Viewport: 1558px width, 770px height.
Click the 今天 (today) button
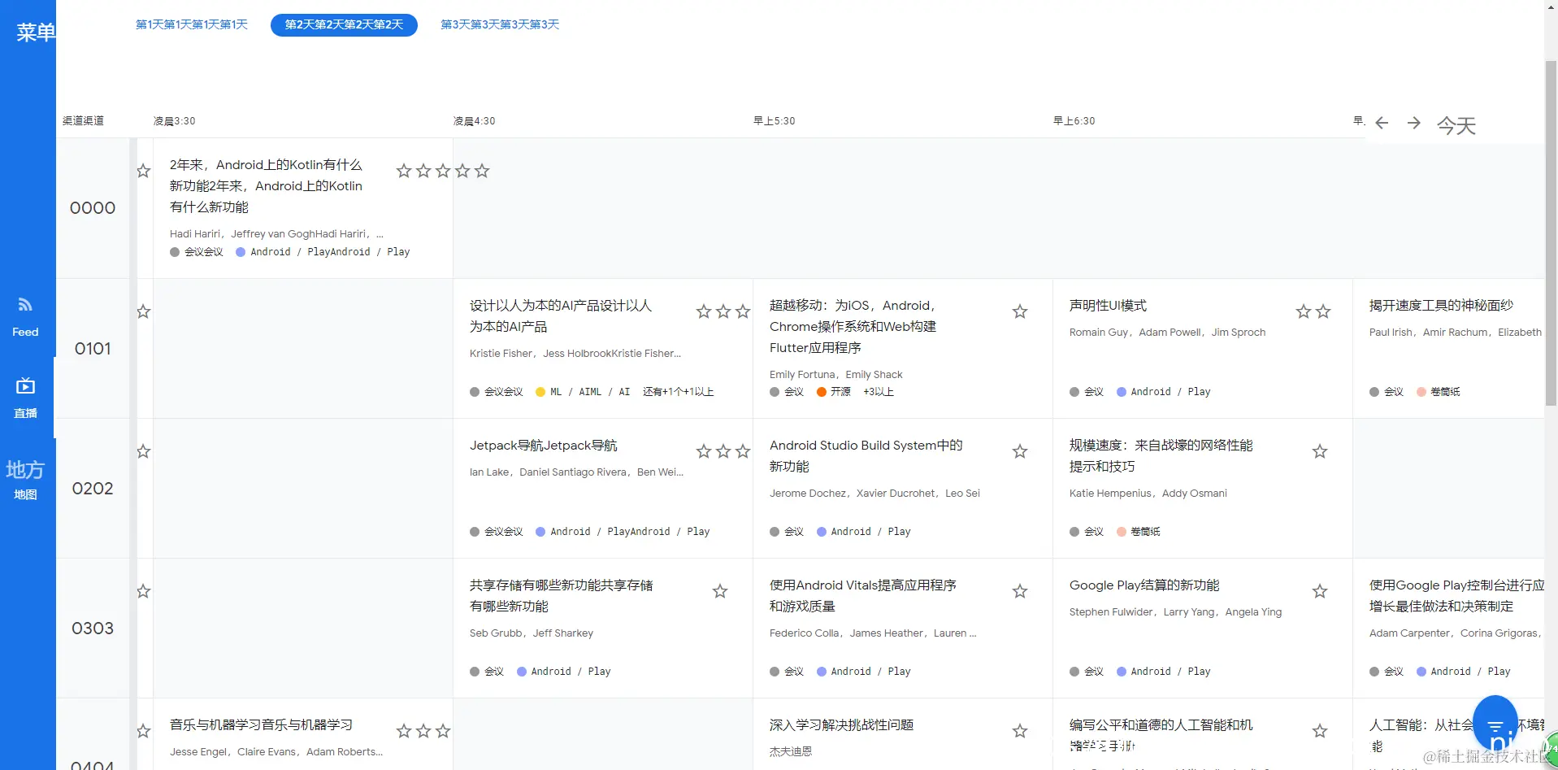tap(1456, 125)
